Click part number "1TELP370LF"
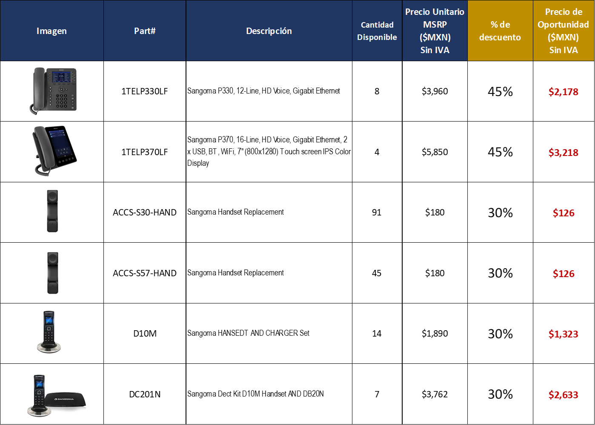 pyautogui.click(x=145, y=152)
